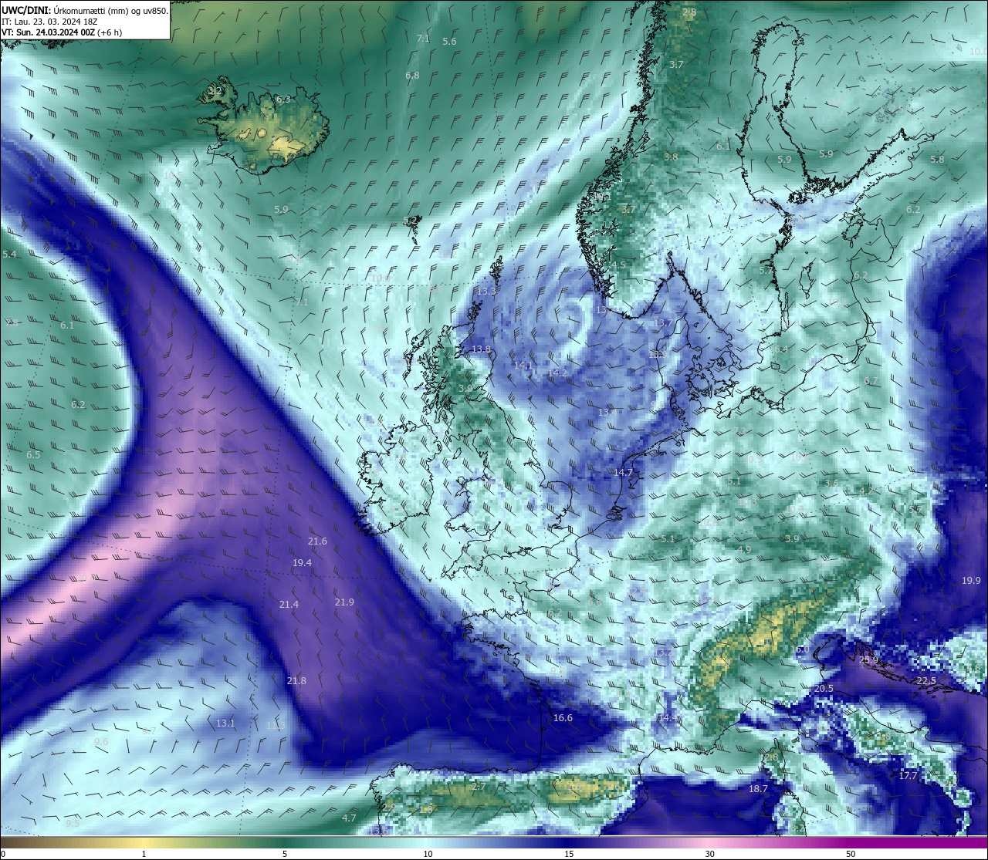Click the 18.7 value label
Image resolution: width=988 pixels, height=860 pixels.
[x=758, y=789]
